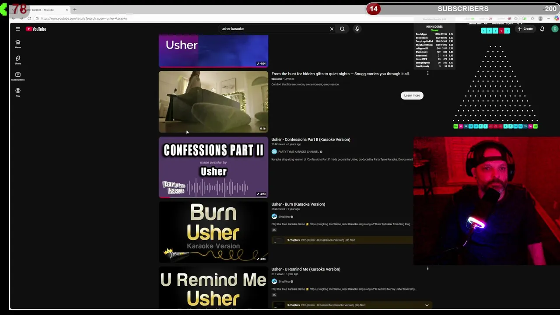Go to Home in YouTube sidebar
Screen dimensions: 560x315
[x=18, y=44]
